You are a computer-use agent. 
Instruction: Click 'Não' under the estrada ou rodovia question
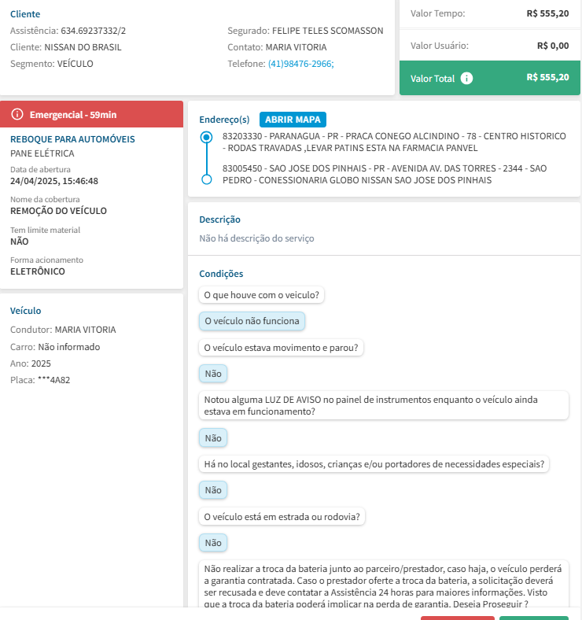click(x=212, y=542)
